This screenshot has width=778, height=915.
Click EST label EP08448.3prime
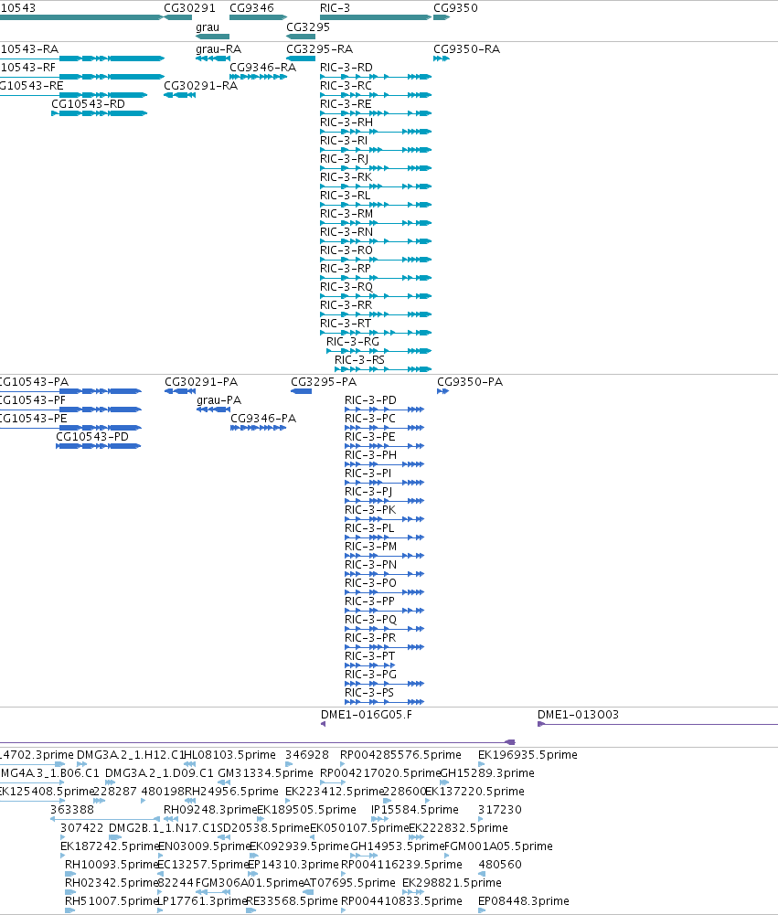(x=524, y=901)
